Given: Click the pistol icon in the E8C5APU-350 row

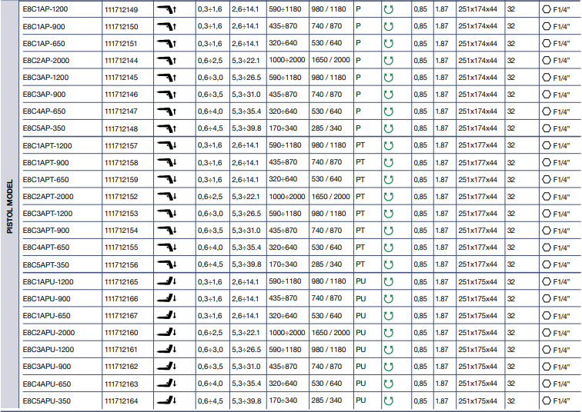Looking at the screenshot, I should [x=166, y=400].
